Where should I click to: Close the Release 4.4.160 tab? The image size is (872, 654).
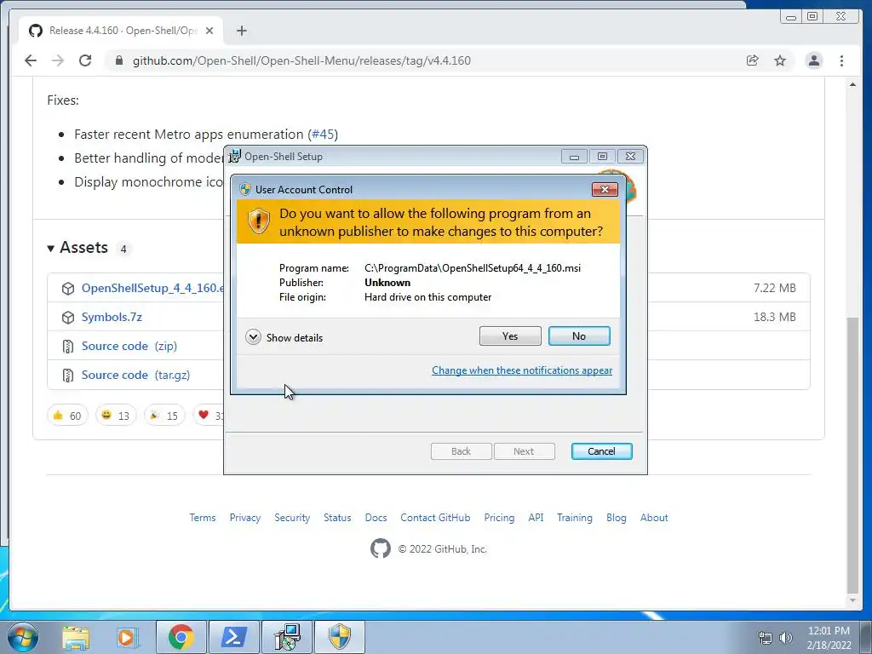point(209,31)
